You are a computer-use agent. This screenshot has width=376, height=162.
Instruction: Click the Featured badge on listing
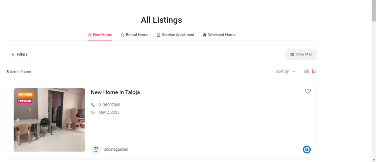25,95
